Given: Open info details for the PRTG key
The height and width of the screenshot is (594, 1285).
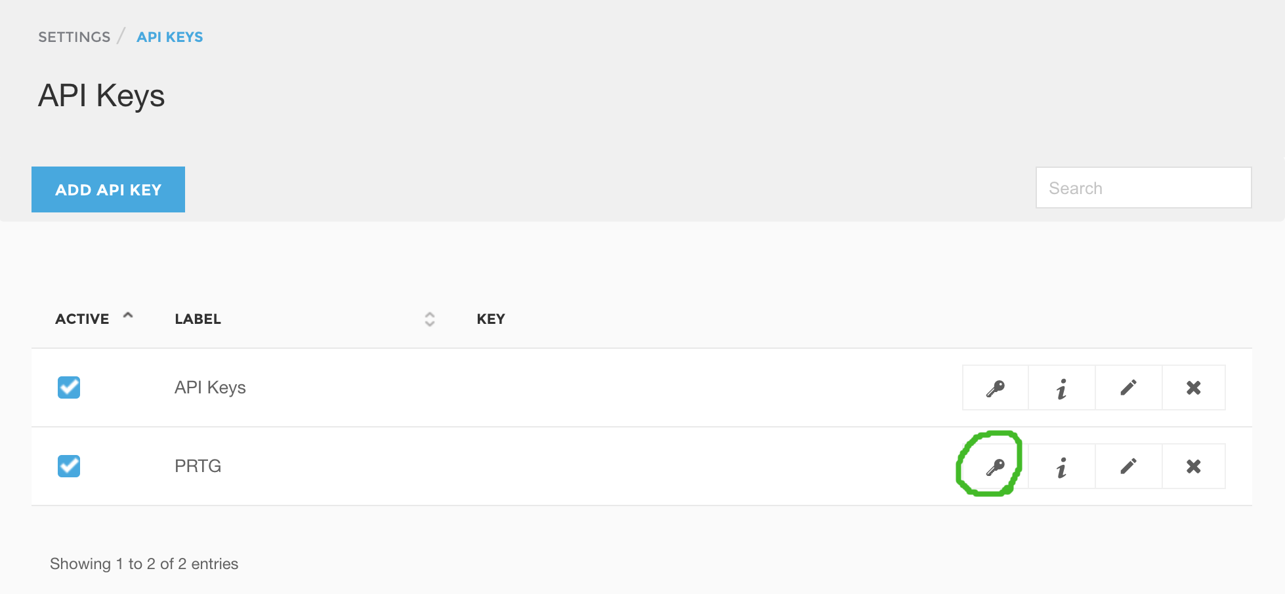Looking at the screenshot, I should point(1061,466).
